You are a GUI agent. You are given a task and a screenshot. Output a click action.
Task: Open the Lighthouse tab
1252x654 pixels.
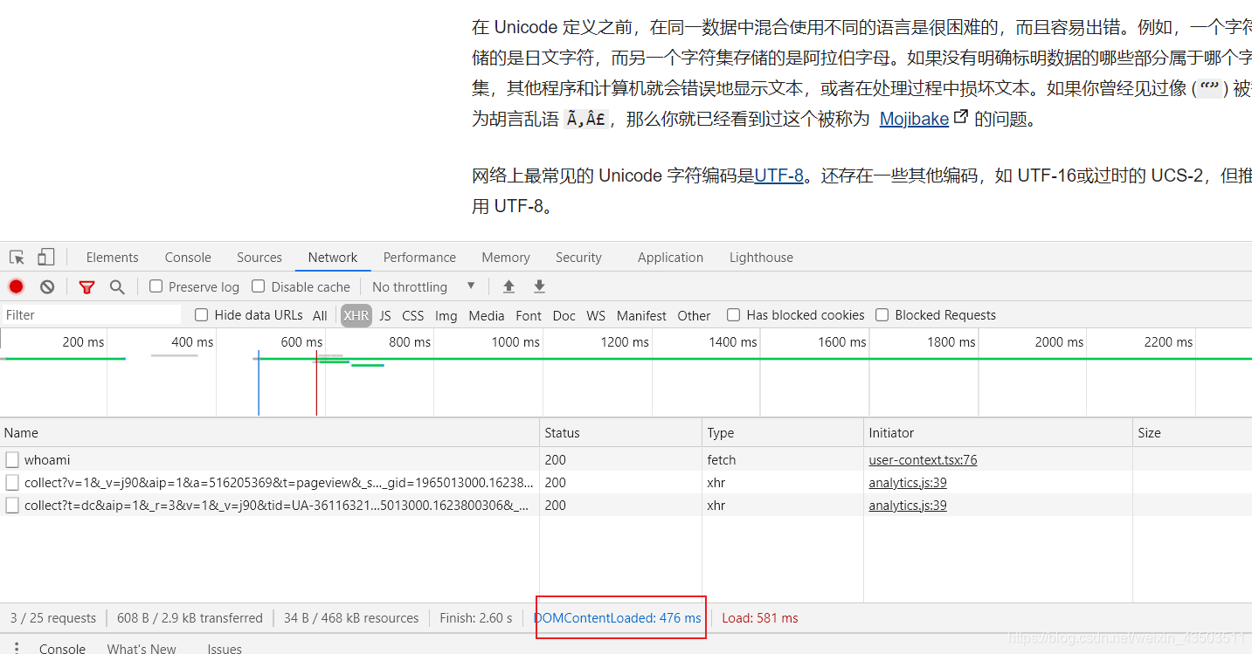[761, 258]
